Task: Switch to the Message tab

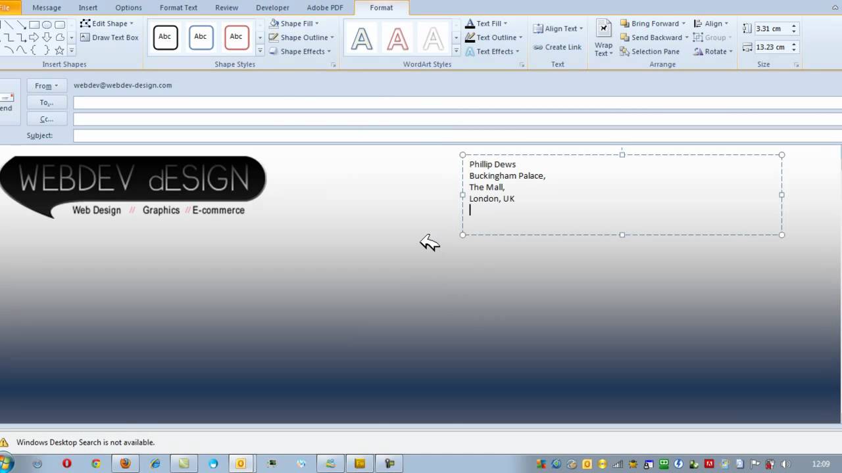Action: [47, 8]
